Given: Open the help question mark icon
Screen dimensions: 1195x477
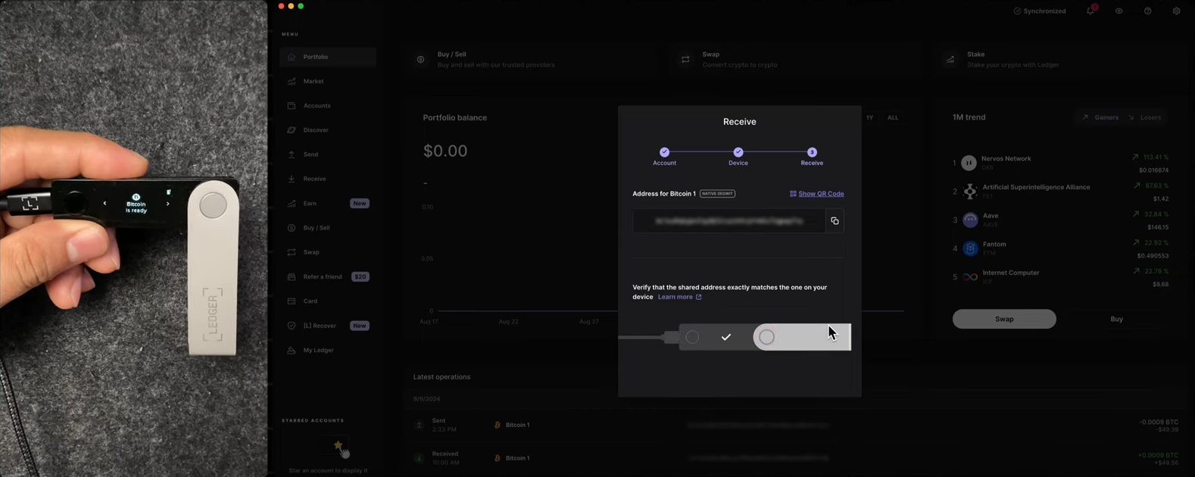Looking at the screenshot, I should 1147,11.
